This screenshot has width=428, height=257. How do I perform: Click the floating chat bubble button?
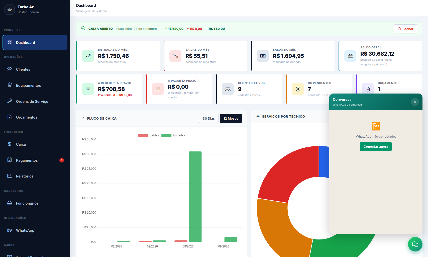(415, 244)
